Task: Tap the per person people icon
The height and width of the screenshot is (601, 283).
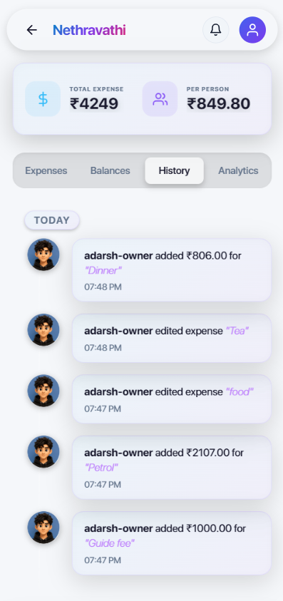Action: point(160,99)
